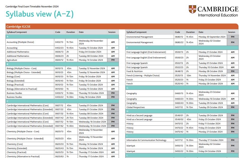Select 'Monday 21 October 2024' for History 0470/42
Screen dimensions: 243x158
pyautogui.click(x=210, y=132)
